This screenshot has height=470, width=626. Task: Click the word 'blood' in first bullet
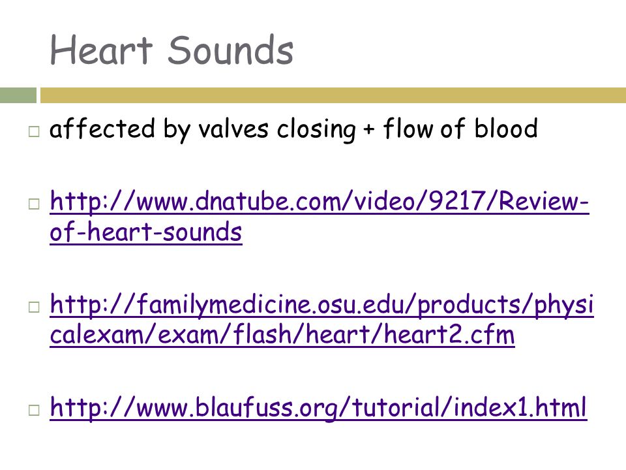coord(506,129)
